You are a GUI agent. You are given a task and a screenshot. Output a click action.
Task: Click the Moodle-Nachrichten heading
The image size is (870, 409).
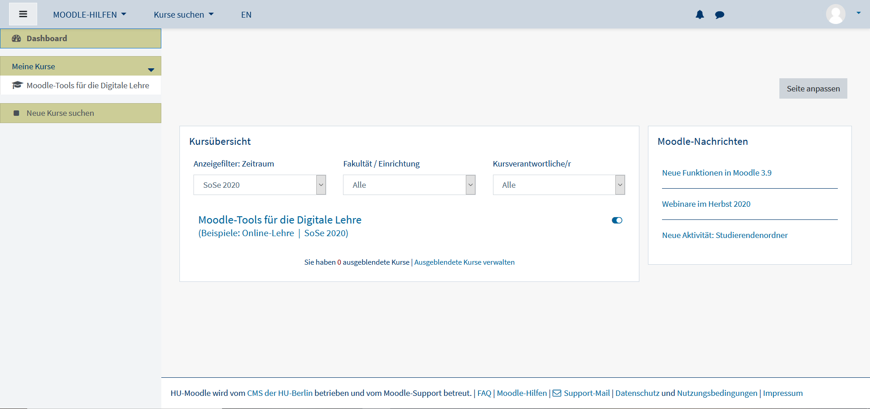(702, 142)
